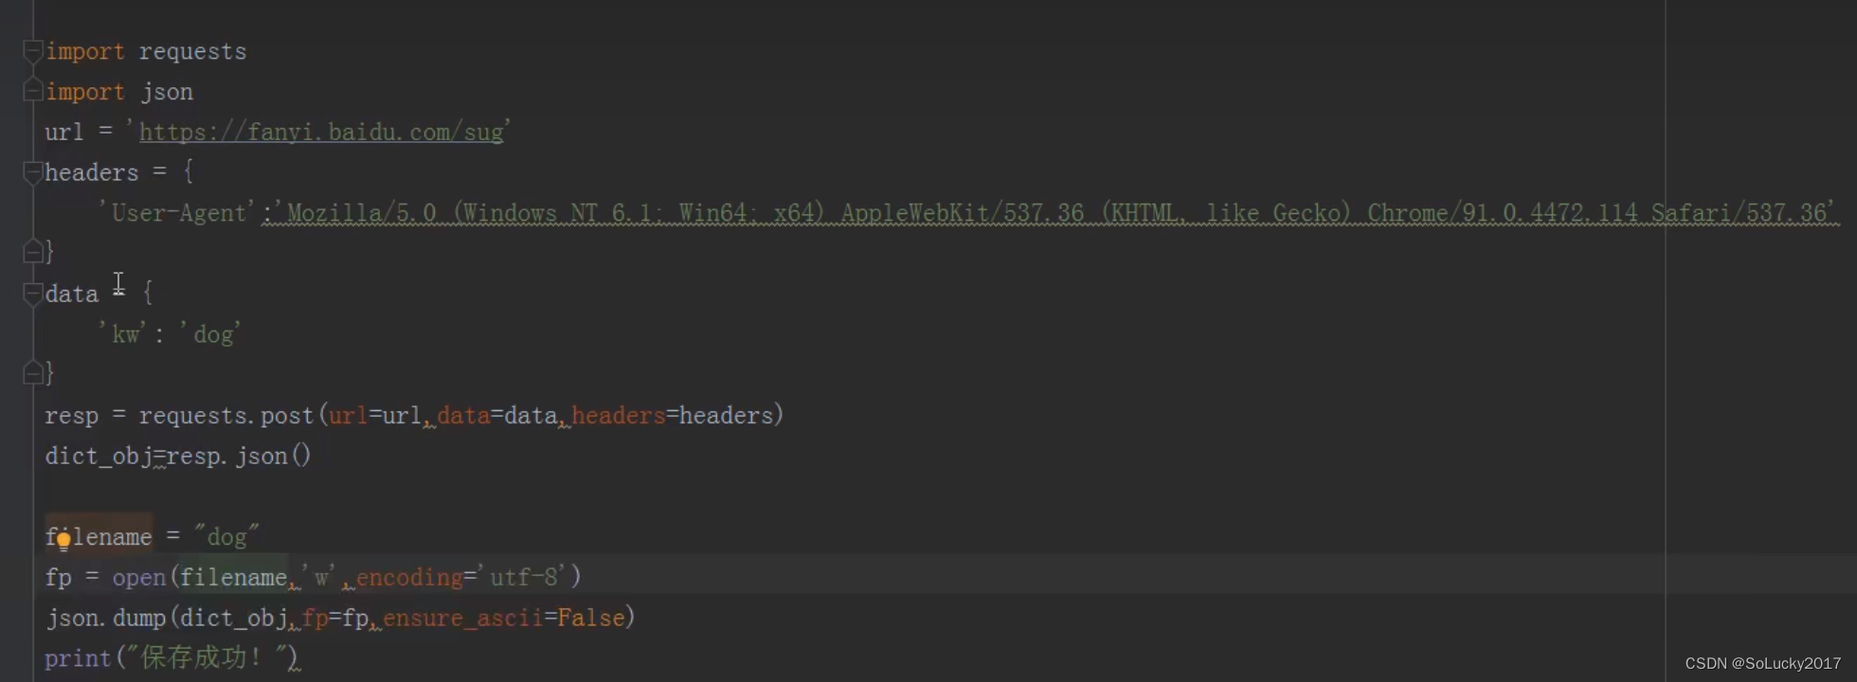Collapse the headers dictionary fold marker
1857x682 pixels.
(32, 171)
